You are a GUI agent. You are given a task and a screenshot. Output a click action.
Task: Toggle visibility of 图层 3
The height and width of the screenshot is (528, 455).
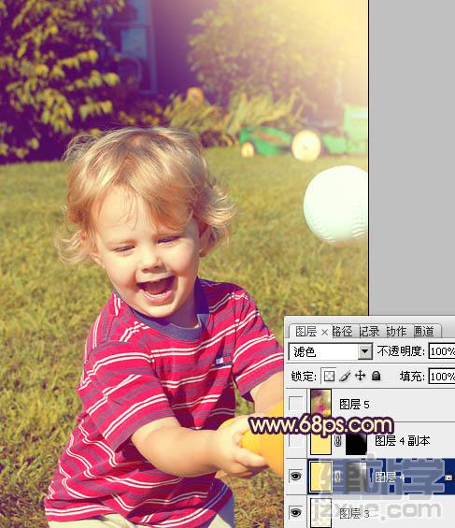(296, 512)
